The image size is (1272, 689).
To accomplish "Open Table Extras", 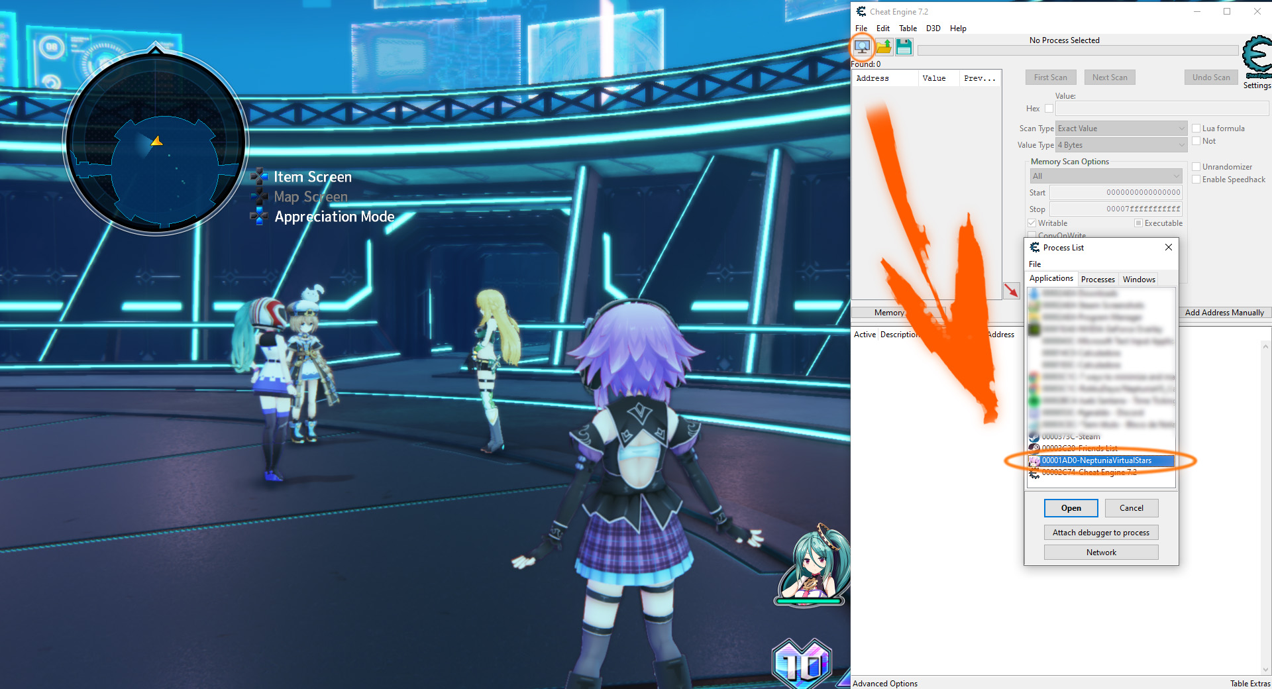I will tap(1250, 684).
